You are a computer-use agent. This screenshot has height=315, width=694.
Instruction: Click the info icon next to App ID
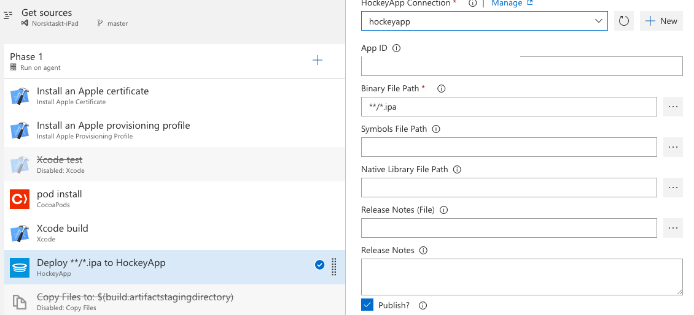pyautogui.click(x=396, y=48)
